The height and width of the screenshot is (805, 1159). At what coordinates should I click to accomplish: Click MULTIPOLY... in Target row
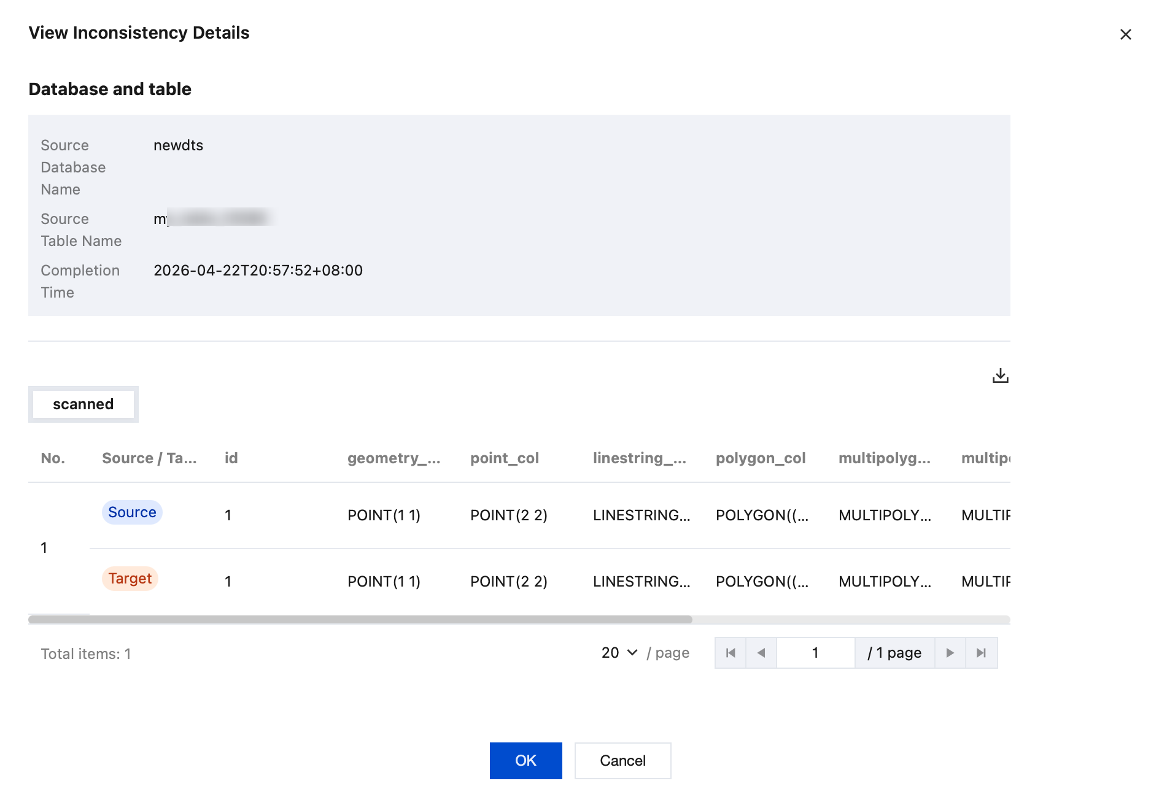pos(885,582)
